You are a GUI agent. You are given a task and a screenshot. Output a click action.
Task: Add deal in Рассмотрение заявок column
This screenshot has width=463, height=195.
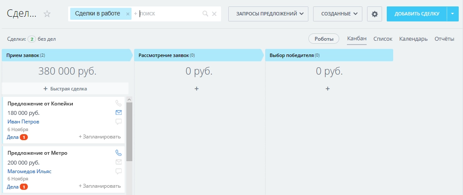coord(197,89)
